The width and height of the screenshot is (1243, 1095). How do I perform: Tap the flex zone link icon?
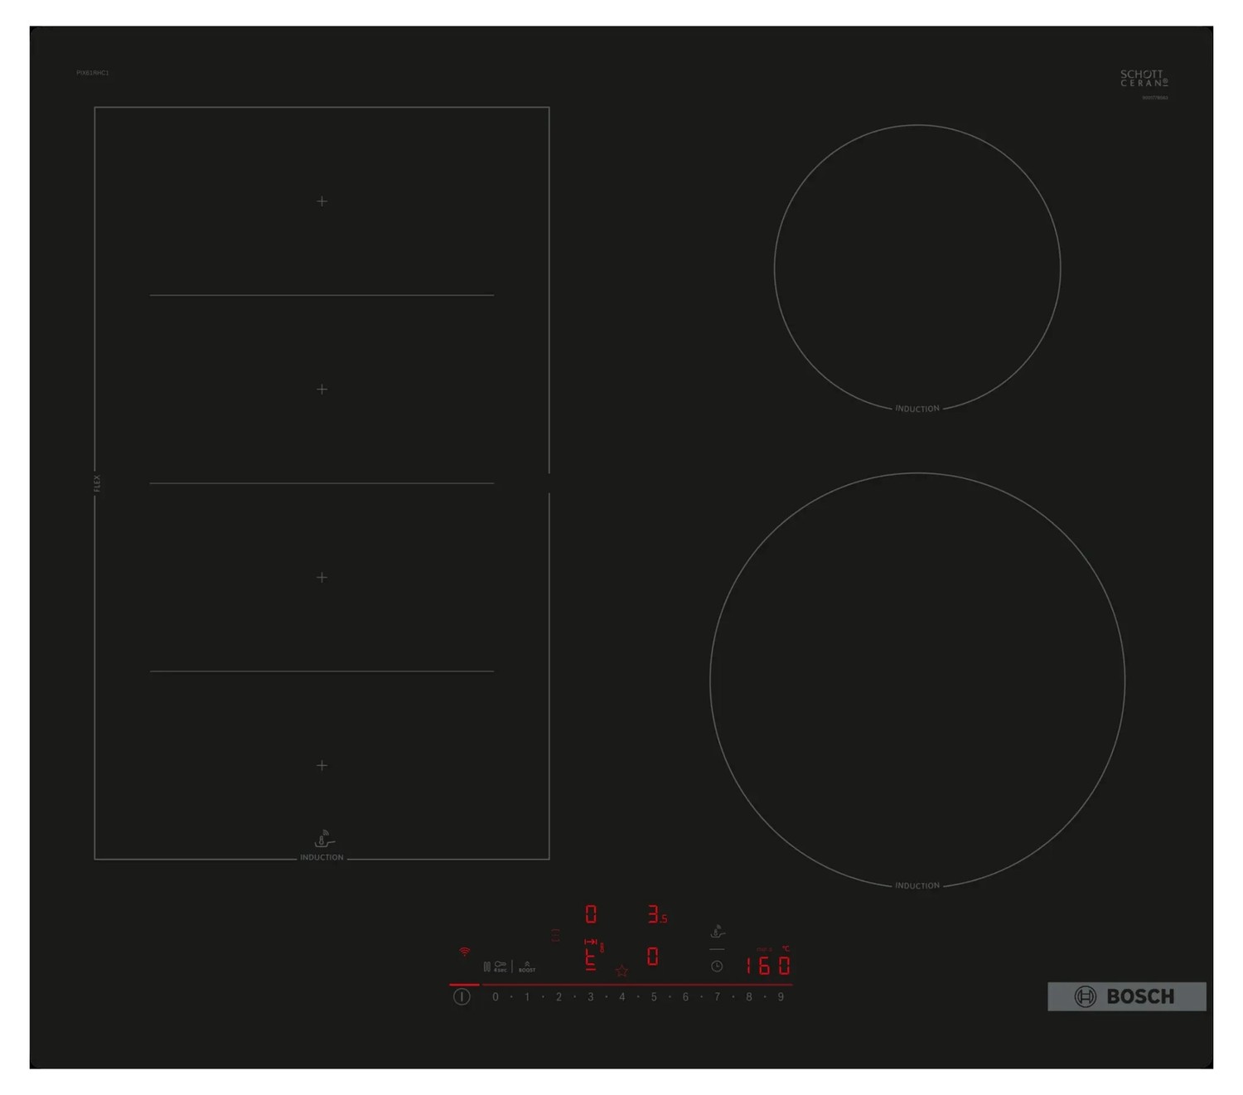[555, 935]
